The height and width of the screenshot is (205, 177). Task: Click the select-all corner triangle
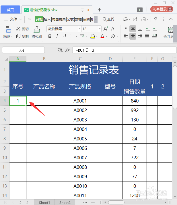point(6,59)
